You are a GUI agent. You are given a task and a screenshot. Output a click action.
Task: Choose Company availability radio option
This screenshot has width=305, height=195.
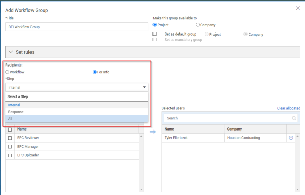point(198,25)
